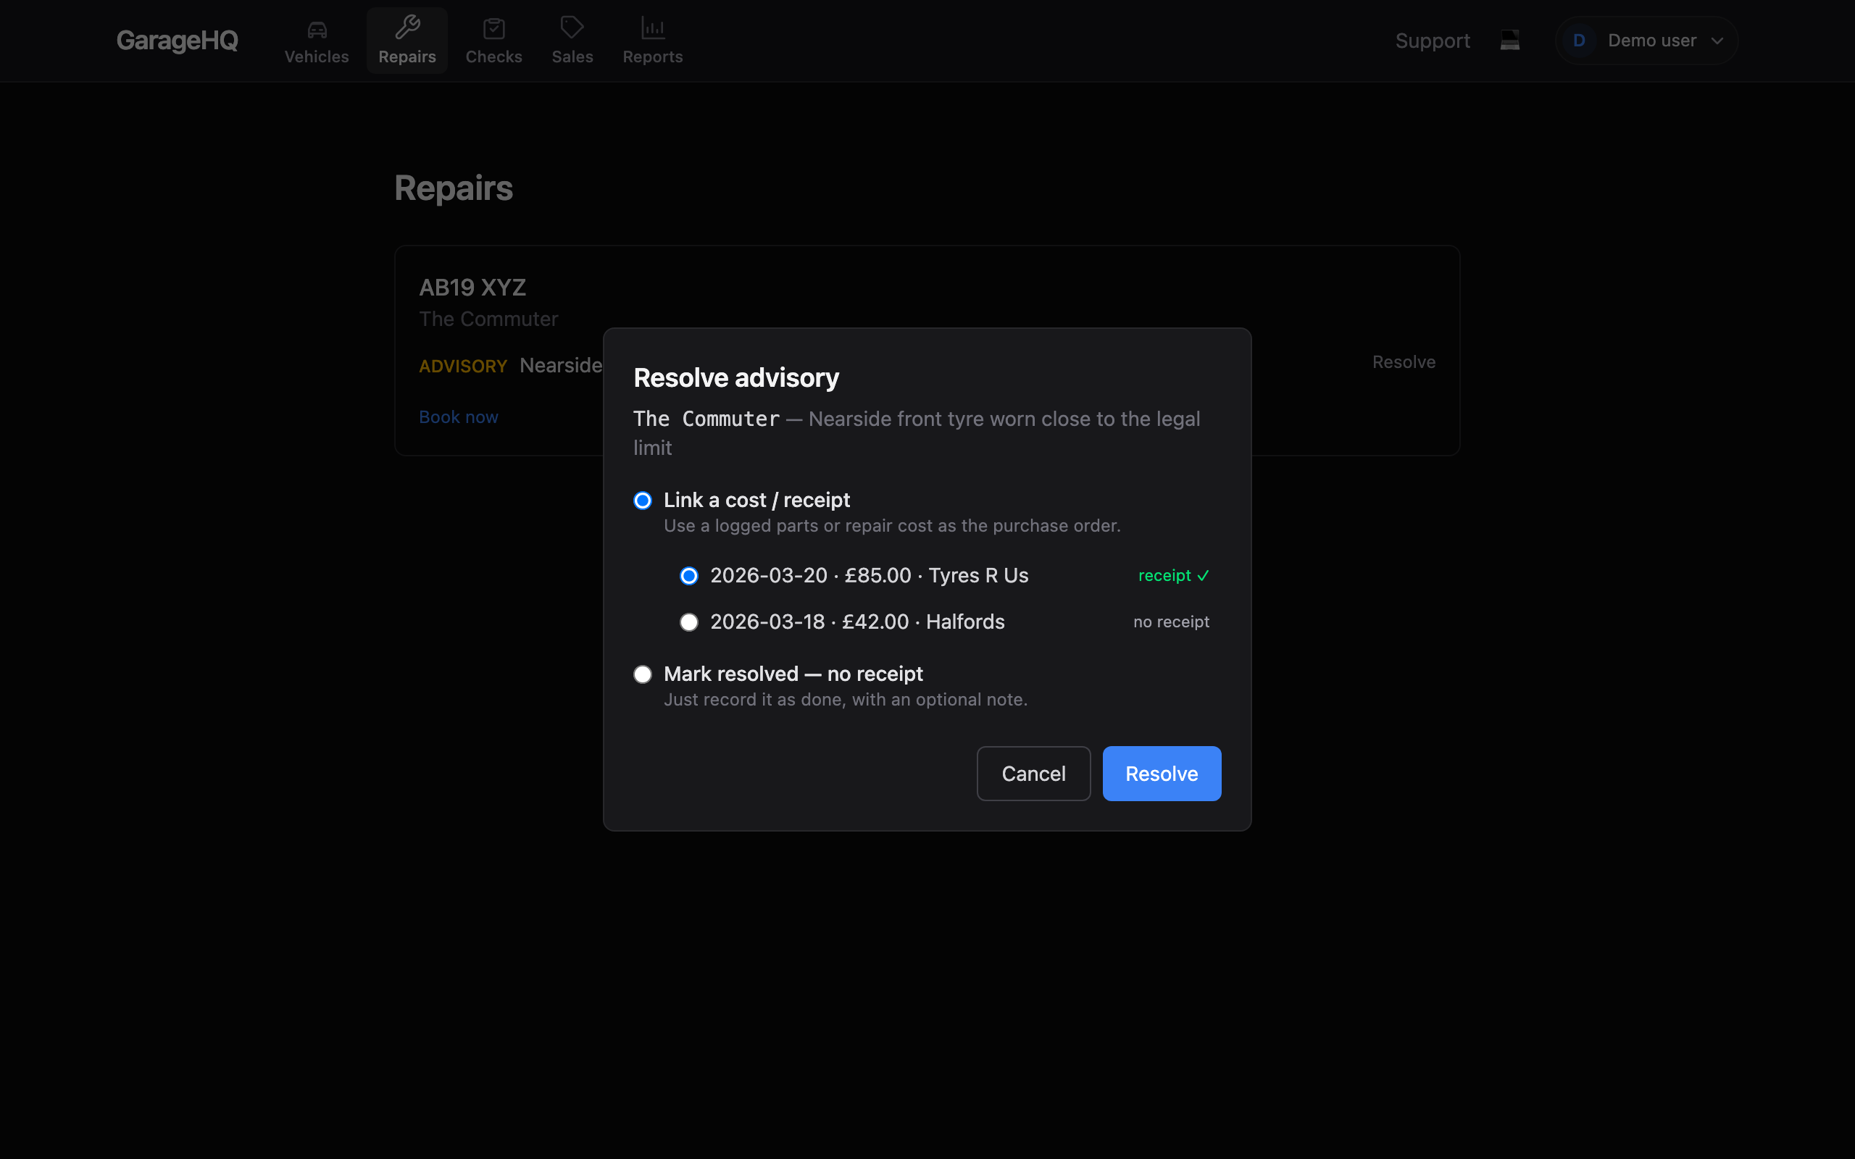Image resolution: width=1855 pixels, height=1159 pixels.
Task: Switch to the Vehicles tab label
Action: coord(317,57)
